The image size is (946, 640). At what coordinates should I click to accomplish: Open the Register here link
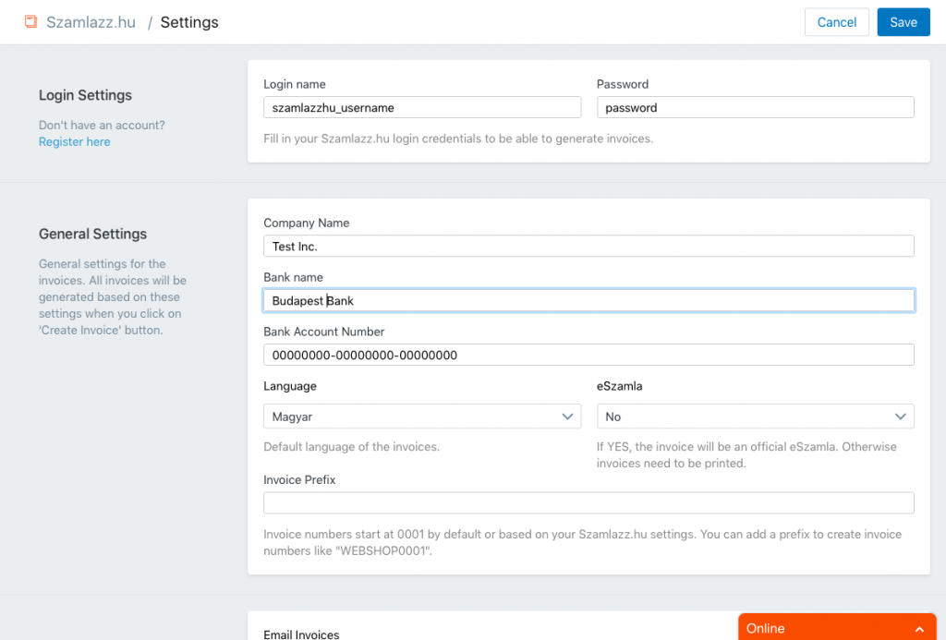click(x=74, y=141)
